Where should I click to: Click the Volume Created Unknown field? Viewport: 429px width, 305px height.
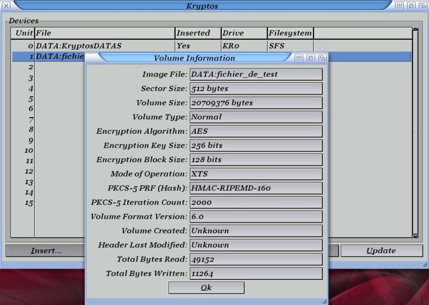pyautogui.click(x=256, y=231)
